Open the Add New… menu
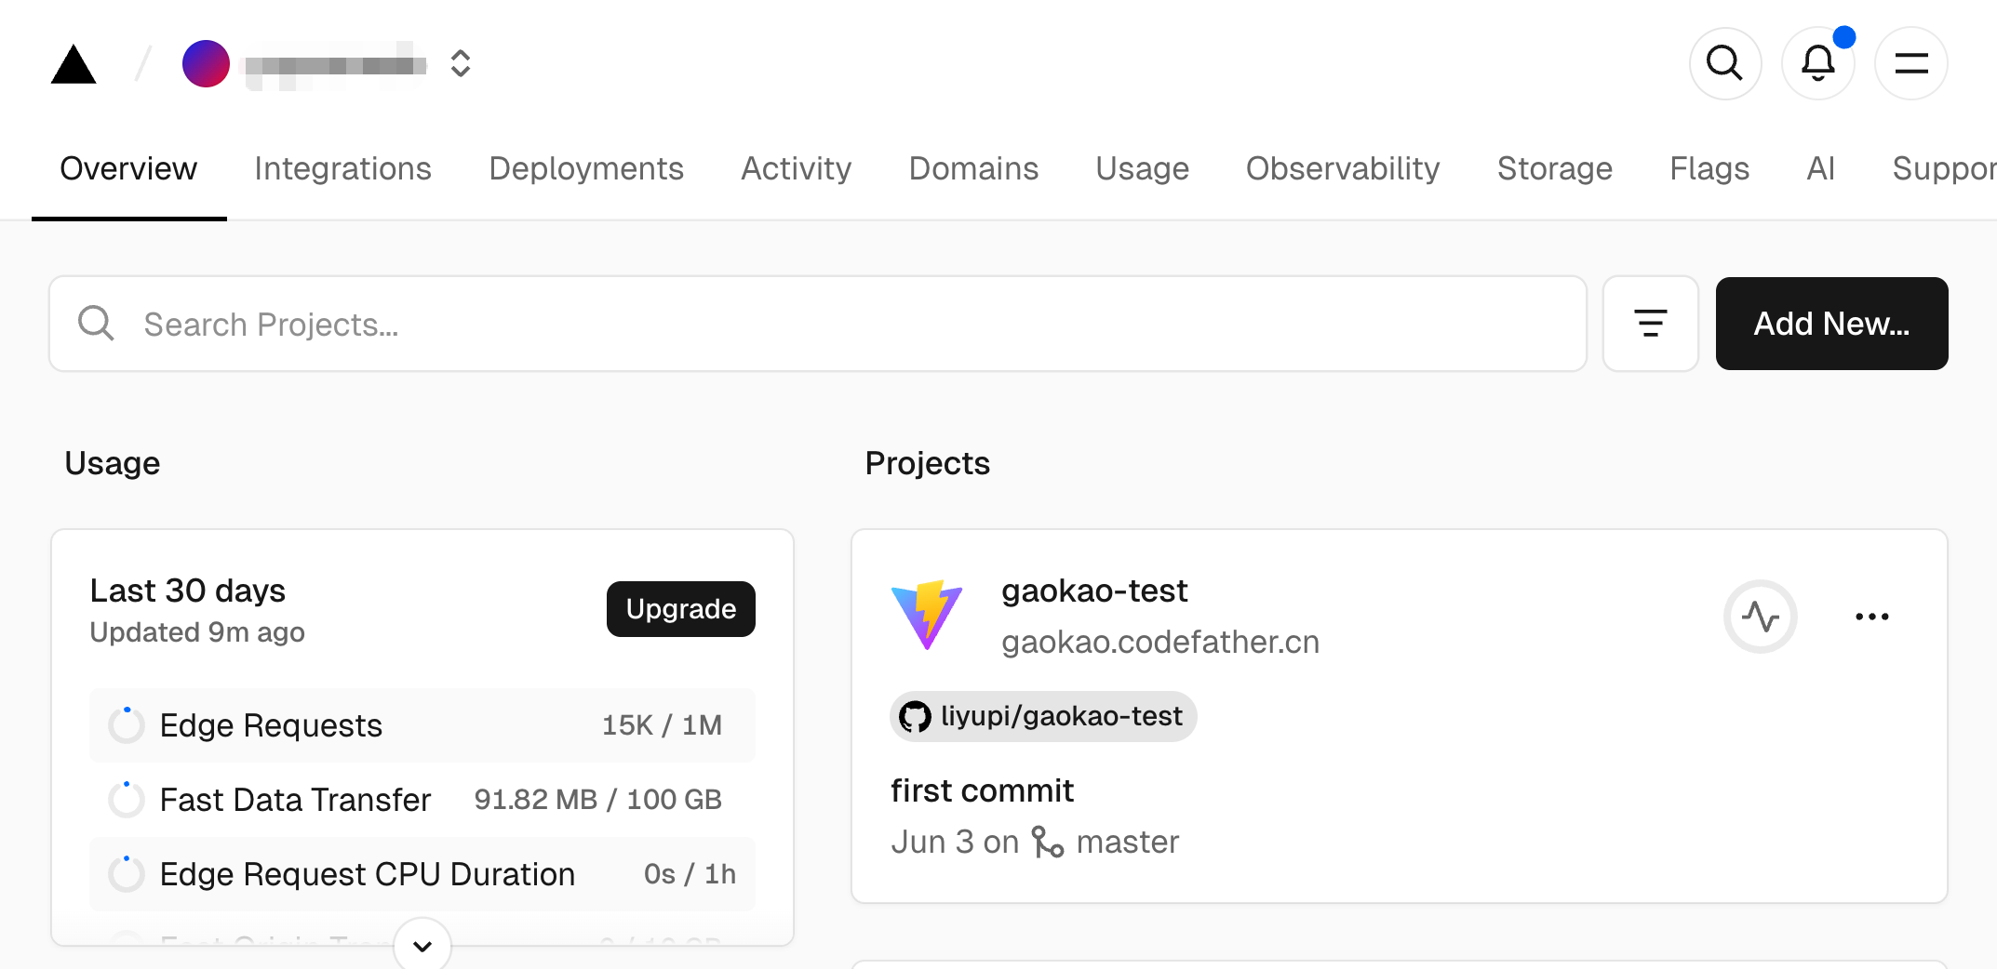1997x969 pixels. [x=1830, y=324]
